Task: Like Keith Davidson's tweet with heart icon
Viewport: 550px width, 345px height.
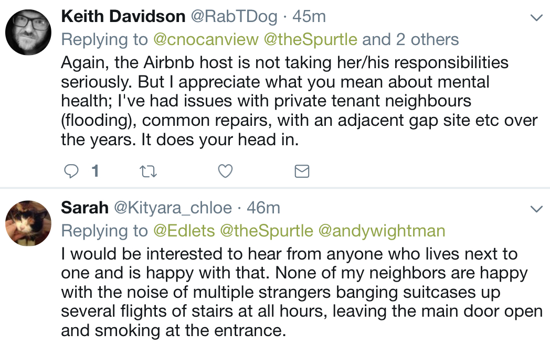Action: (225, 171)
